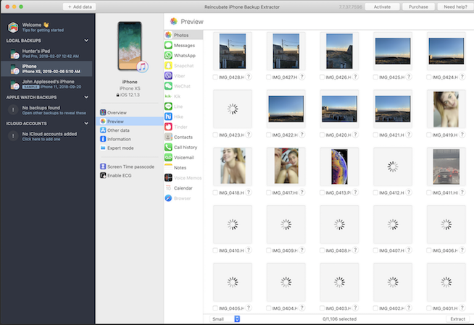Select the Preview section
474x325 pixels.
[130, 122]
